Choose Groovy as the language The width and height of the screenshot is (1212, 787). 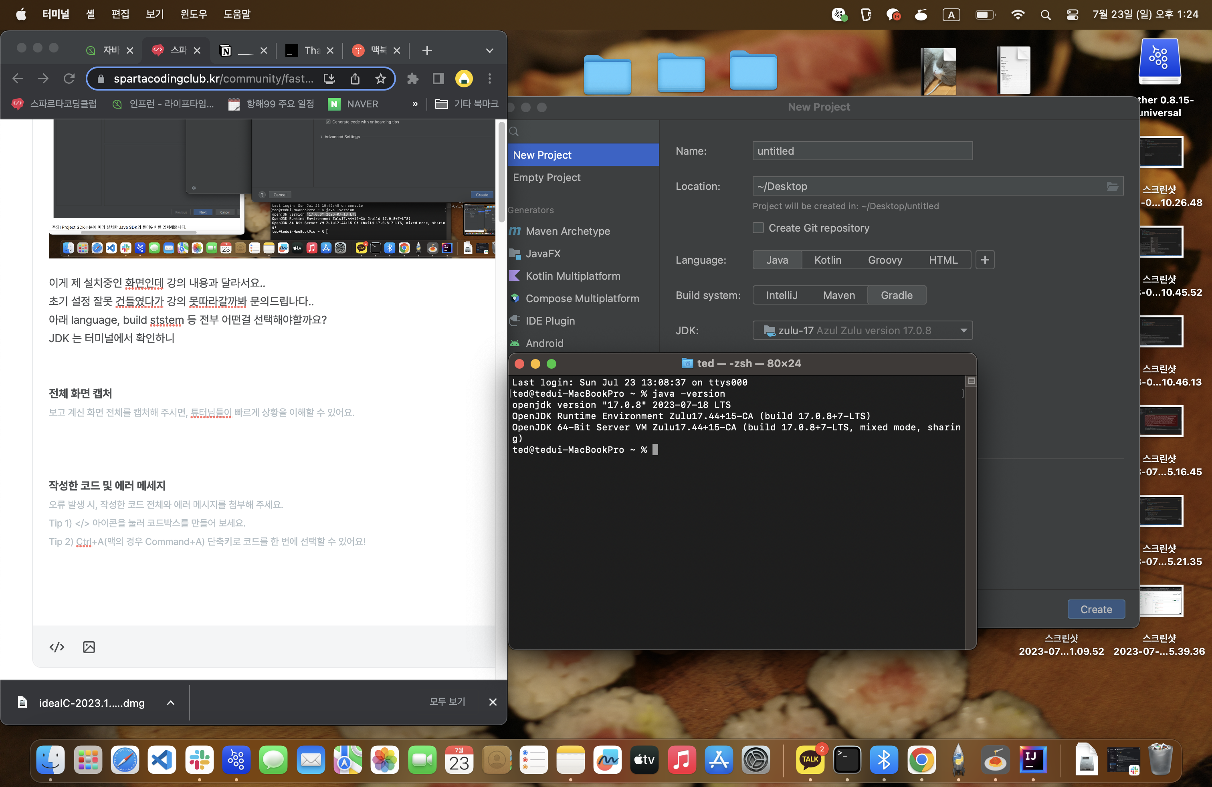[x=885, y=260]
